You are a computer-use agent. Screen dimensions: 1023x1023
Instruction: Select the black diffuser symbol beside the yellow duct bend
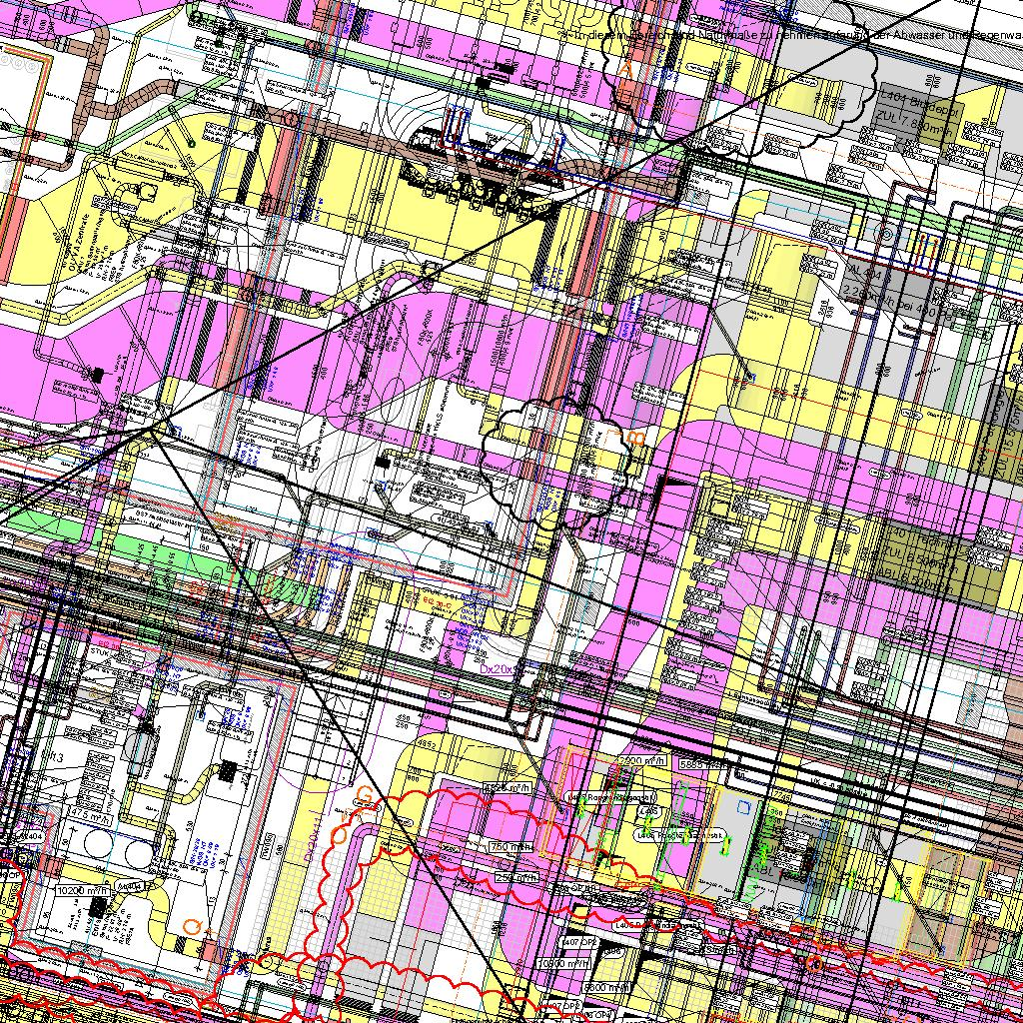tap(229, 772)
